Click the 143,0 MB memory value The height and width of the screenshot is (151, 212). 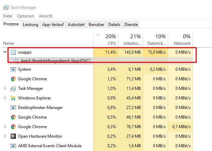[x=133, y=52]
